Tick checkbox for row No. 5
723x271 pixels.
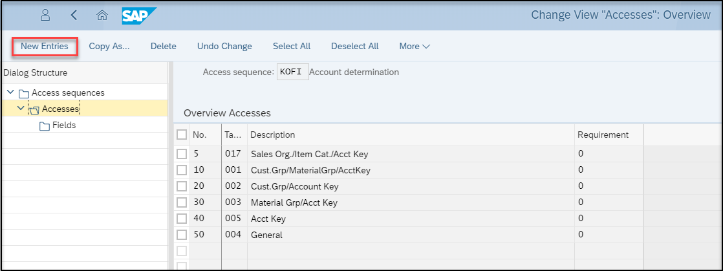pos(182,153)
